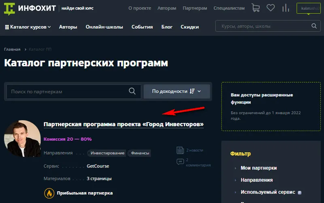Open Город Инвесторов partner program link
This screenshot has width=324, height=203.
[124, 124]
